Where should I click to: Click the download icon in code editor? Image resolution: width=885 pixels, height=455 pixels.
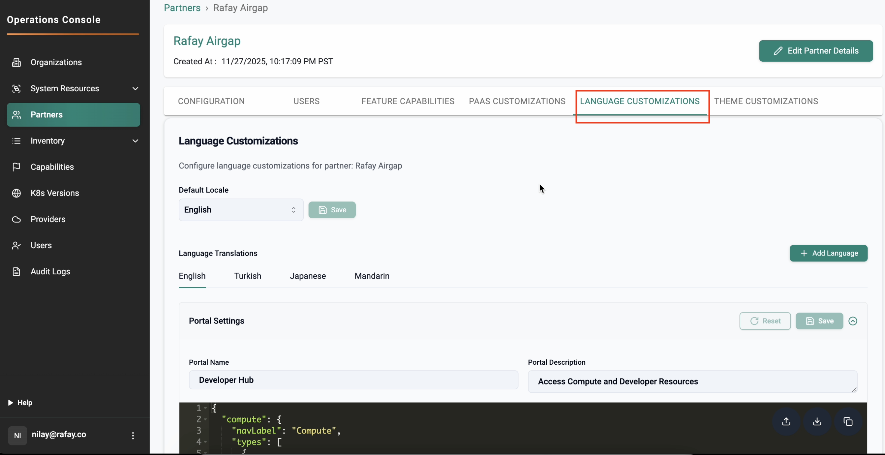tap(817, 421)
